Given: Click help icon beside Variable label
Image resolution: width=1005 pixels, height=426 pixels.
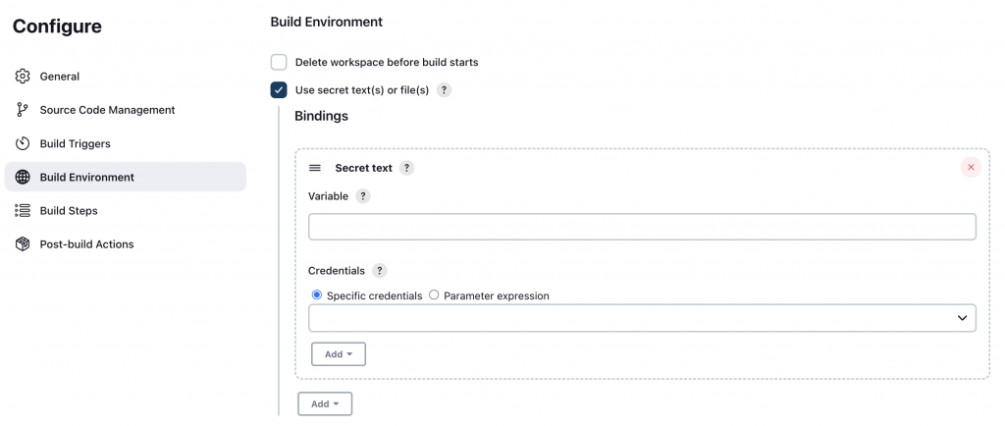Looking at the screenshot, I should 363,196.
